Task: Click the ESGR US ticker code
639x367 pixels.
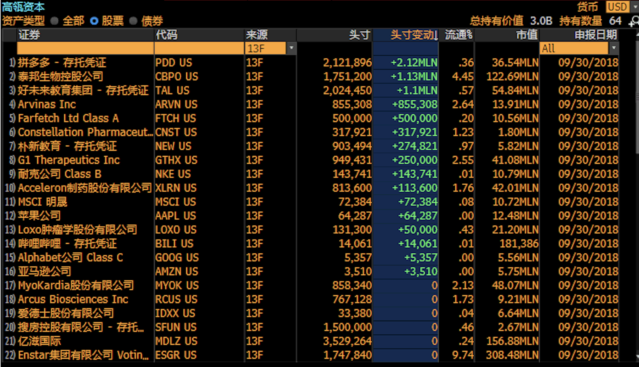Action: coord(176,355)
